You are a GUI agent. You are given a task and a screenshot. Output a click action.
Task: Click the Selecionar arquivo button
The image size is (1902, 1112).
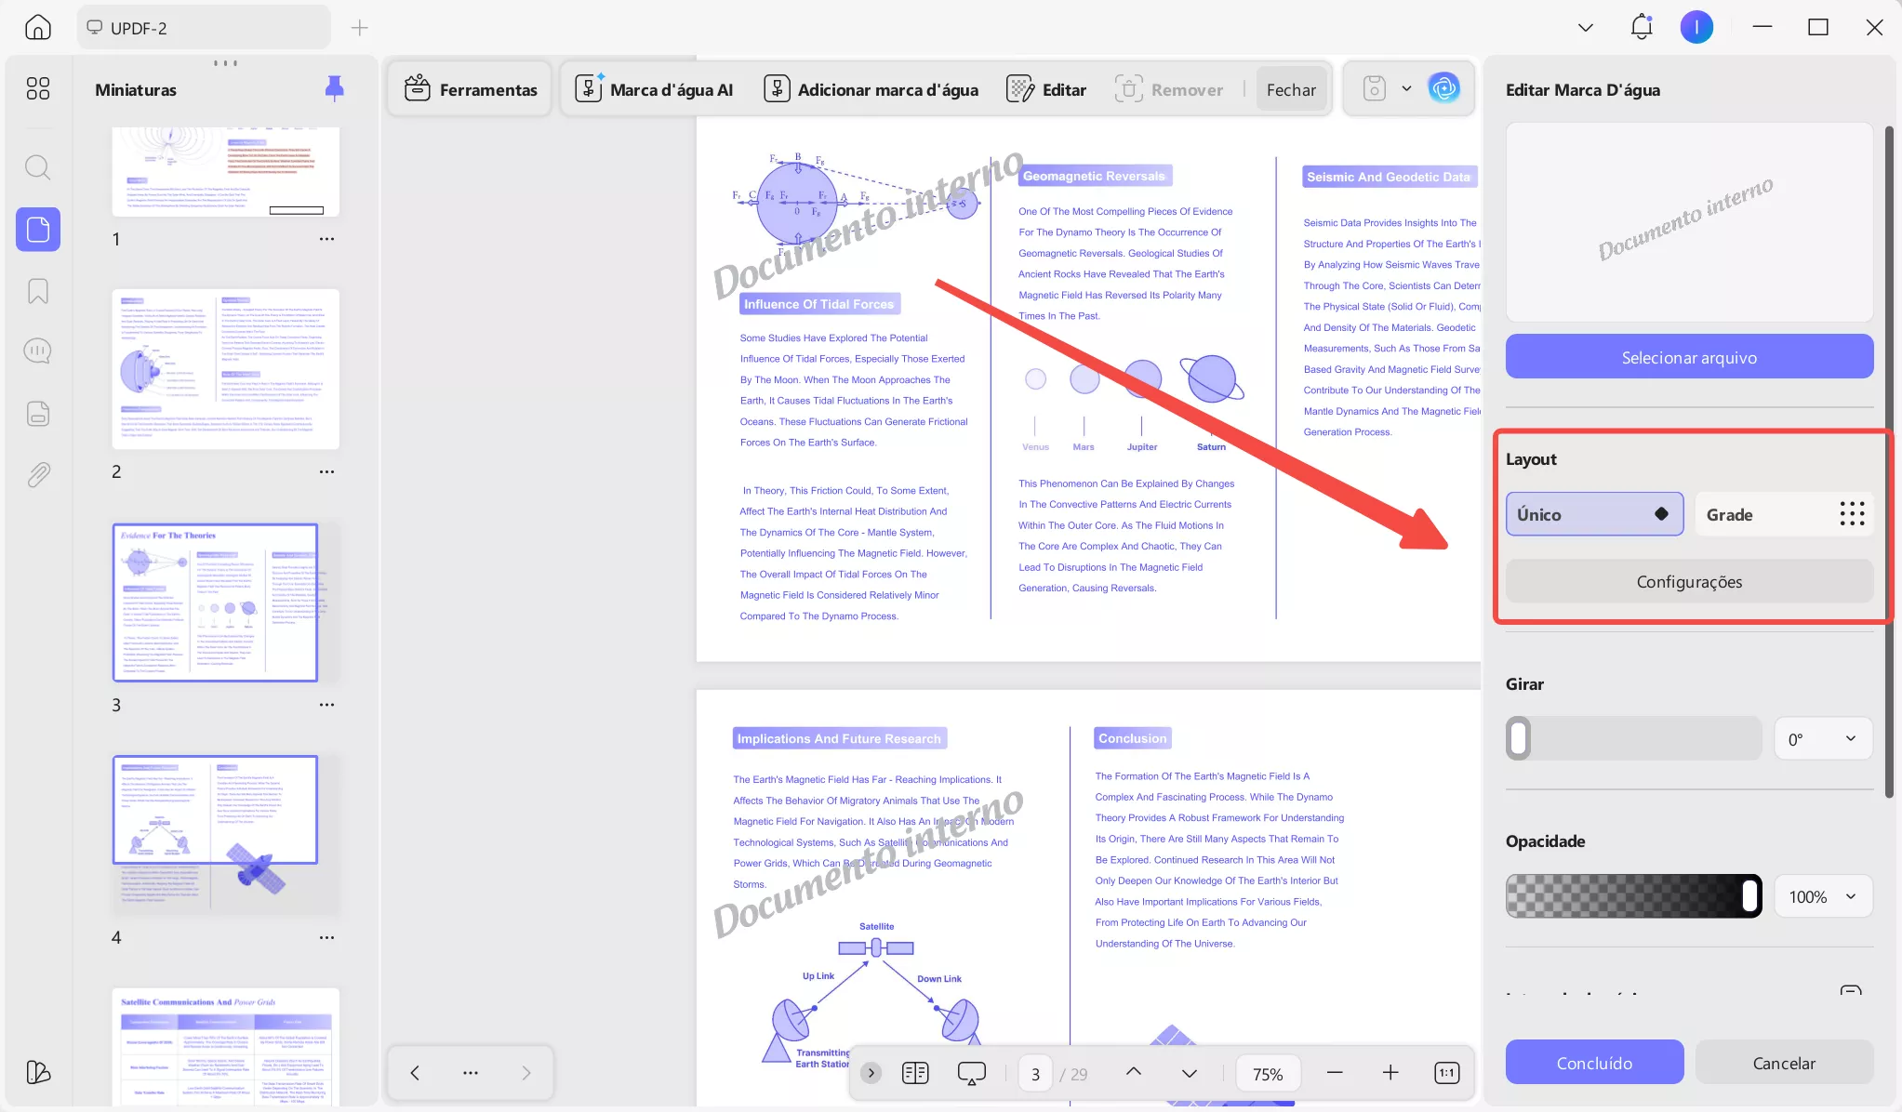click(x=1688, y=356)
